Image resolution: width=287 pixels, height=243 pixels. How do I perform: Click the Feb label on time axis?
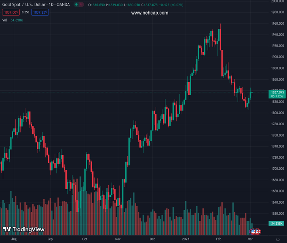click(x=219, y=239)
